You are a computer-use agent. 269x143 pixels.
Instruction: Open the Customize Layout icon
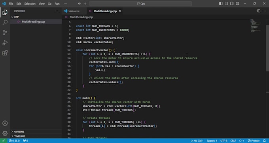click(237, 4)
